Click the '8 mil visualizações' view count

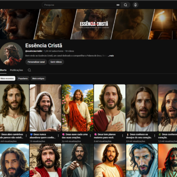pos(102,141)
